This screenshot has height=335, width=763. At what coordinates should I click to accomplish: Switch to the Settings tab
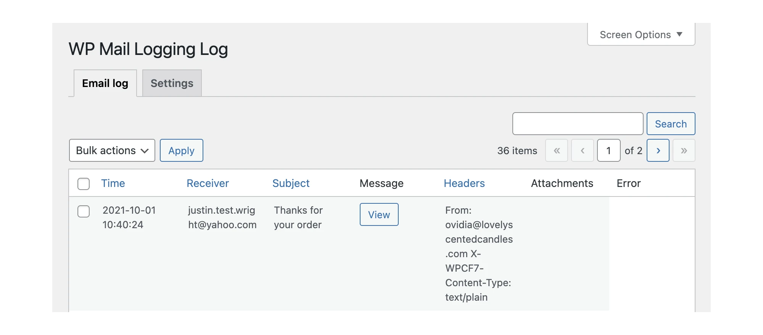coord(172,83)
